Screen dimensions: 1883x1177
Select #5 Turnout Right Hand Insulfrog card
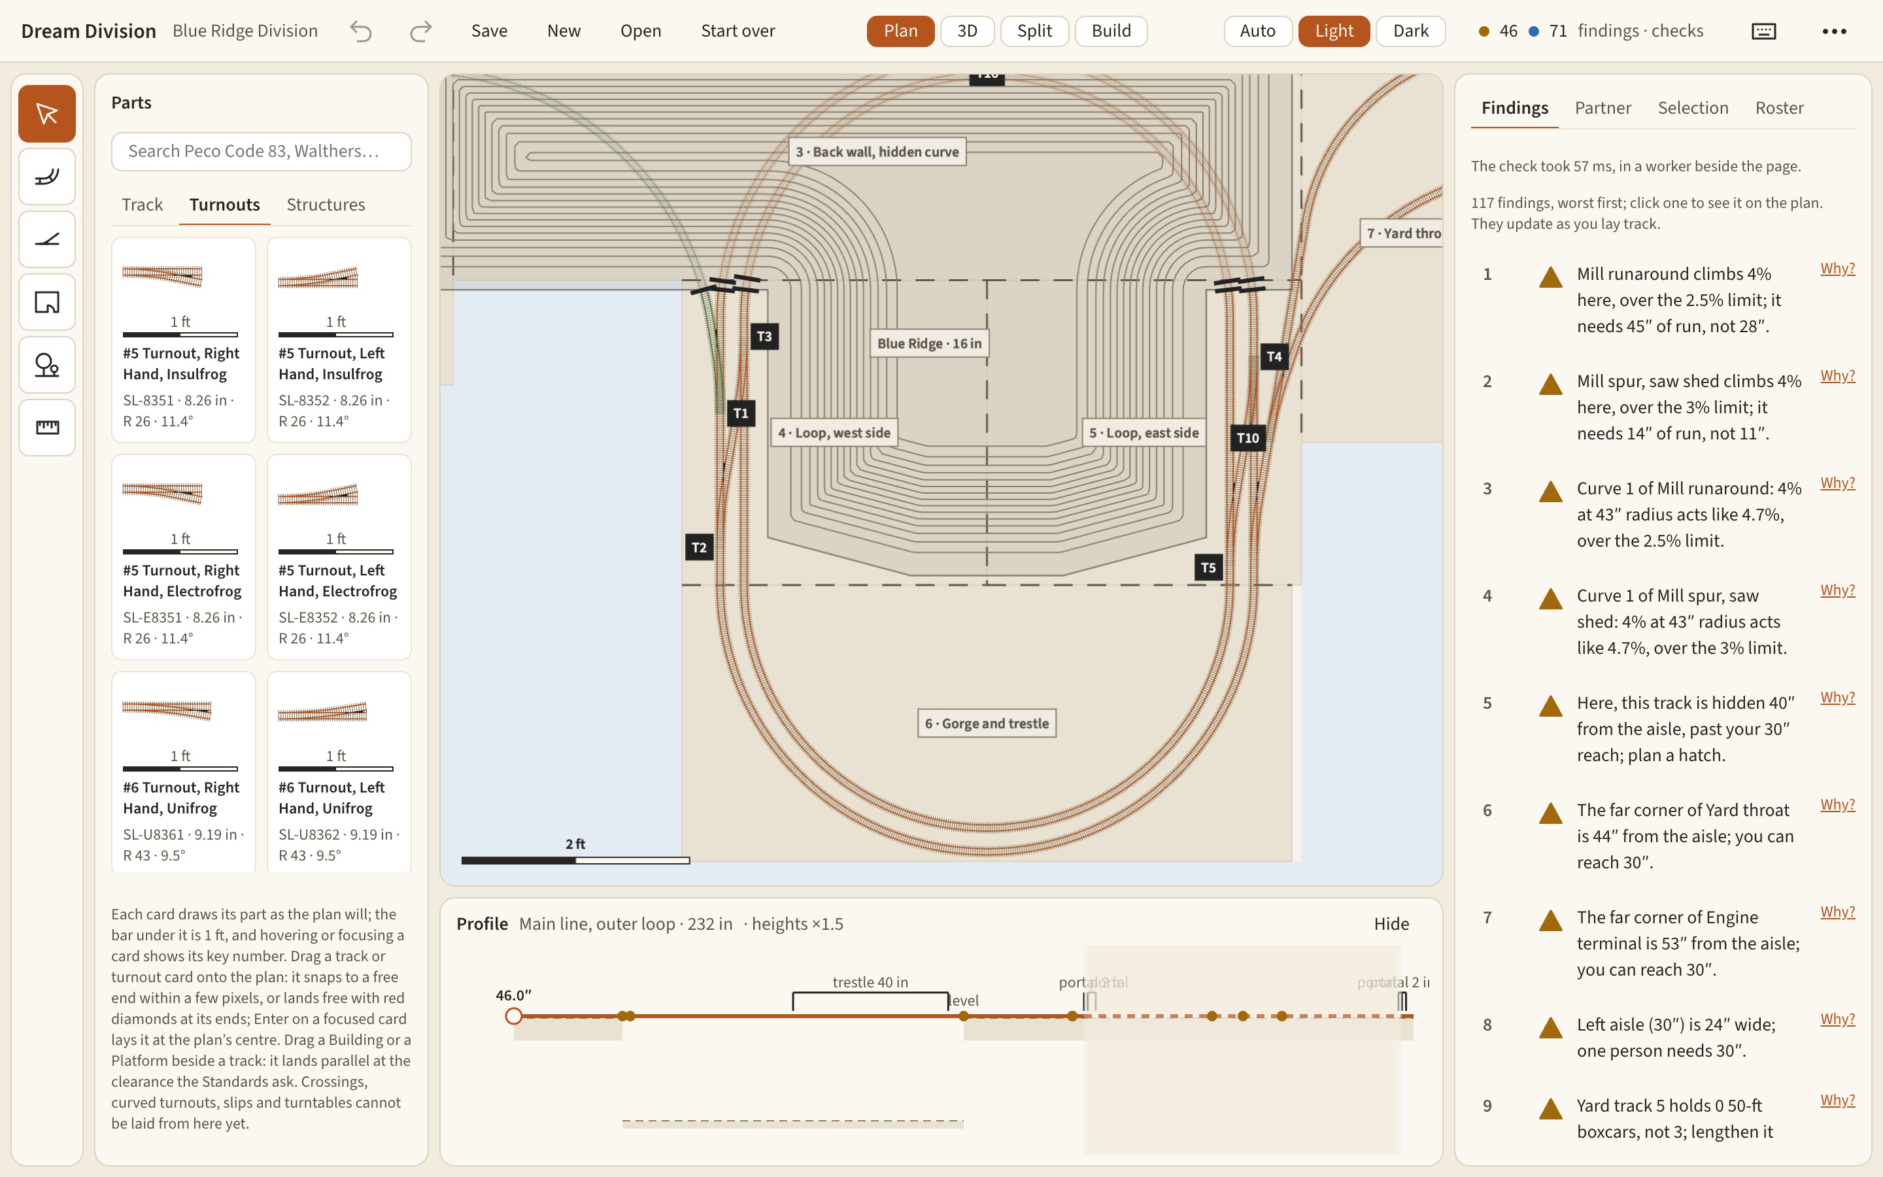coord(184,340)
